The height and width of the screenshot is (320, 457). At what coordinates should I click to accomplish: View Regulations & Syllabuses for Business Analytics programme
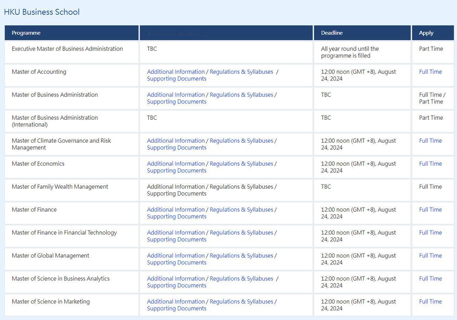241,279
